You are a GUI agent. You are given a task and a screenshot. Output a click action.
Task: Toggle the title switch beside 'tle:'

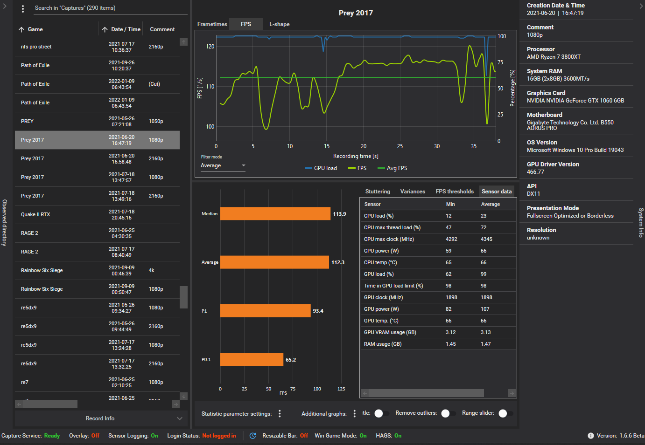coord(381,413)
